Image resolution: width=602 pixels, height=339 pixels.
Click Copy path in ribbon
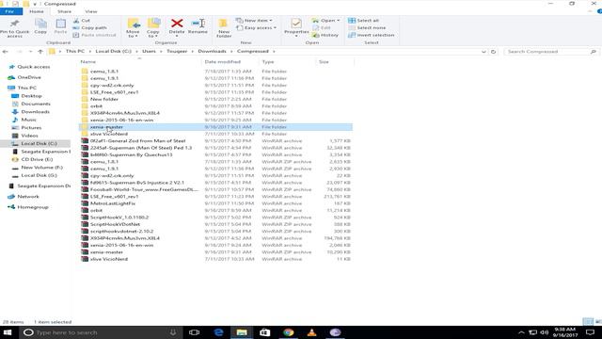(x=90, y=27)
